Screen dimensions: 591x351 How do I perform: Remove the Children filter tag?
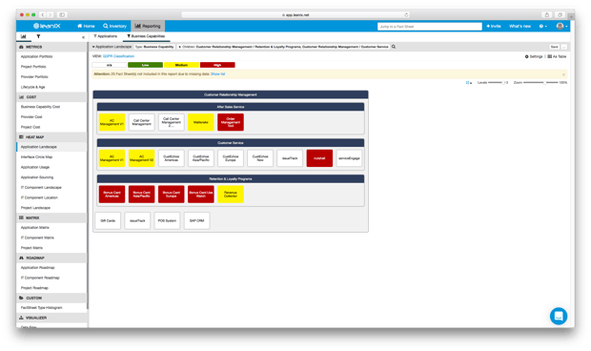[x=179, y=47]
